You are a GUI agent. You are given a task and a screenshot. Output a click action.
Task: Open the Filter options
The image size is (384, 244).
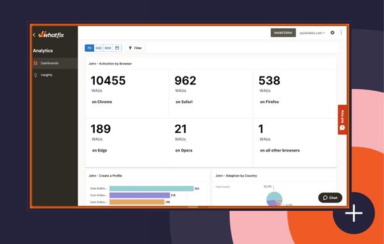(135, 48)
